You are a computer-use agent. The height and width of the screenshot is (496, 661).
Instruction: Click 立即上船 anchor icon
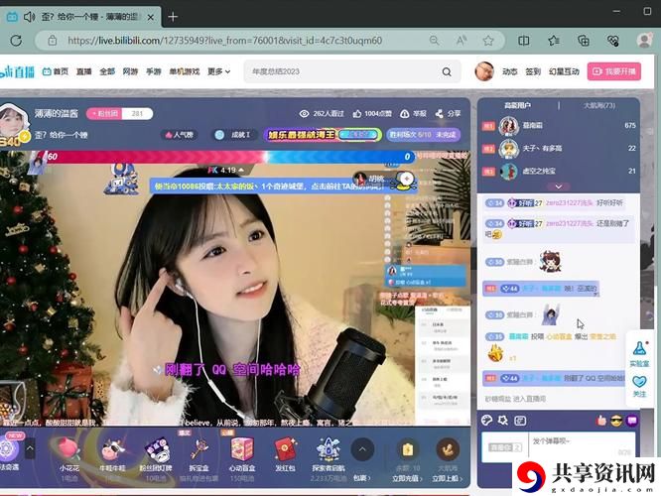[x=448, y=449]
